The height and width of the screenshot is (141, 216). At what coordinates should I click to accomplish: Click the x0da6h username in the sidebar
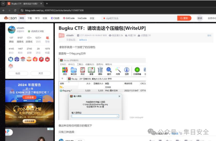coord(20,28)
